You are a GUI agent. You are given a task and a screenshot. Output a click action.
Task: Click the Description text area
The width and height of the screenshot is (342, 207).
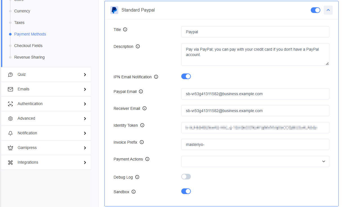255,54
